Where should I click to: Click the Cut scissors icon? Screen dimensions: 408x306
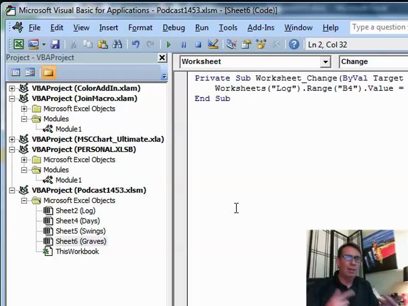(x=74, y=45)
